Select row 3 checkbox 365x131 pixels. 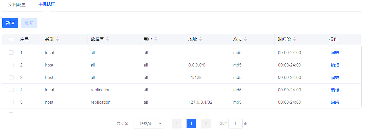coord(11,77)
